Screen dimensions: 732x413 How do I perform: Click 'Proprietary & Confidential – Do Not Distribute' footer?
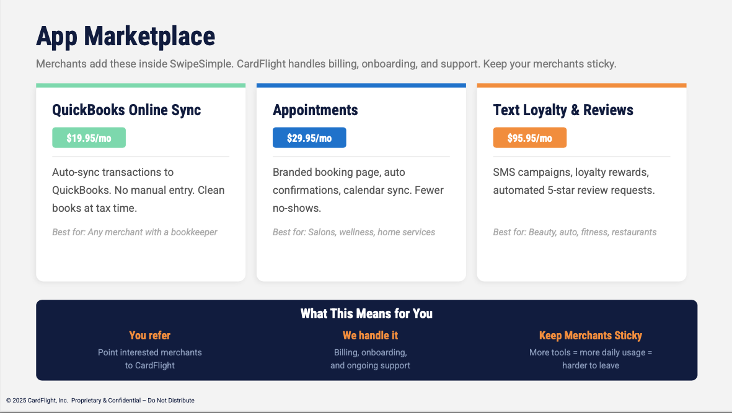pyautogui.click(x=133, y=401)
